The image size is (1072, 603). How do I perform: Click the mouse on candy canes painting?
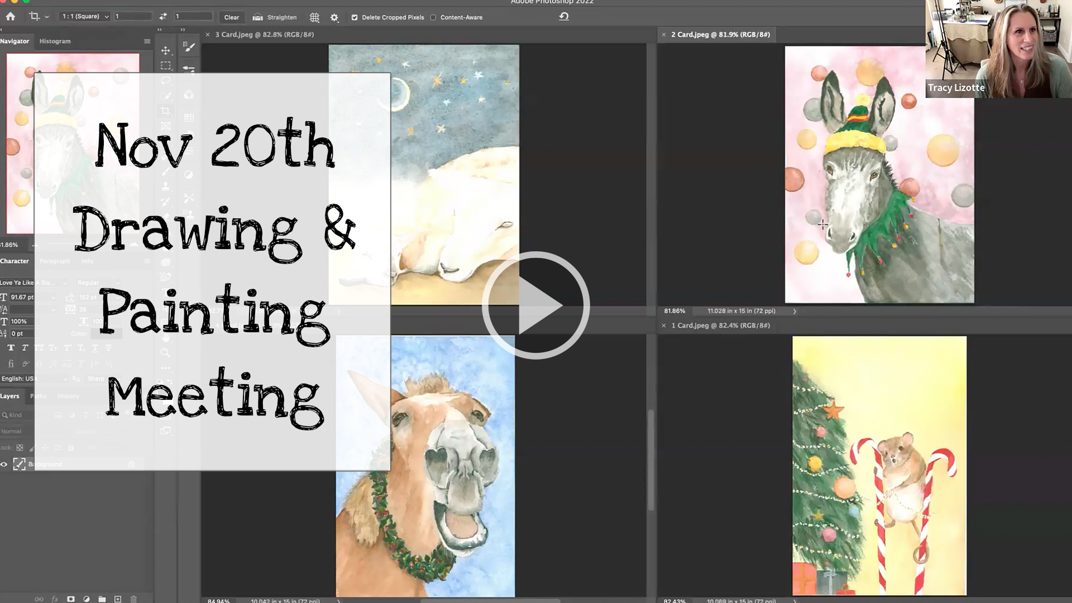pos(879,466)
